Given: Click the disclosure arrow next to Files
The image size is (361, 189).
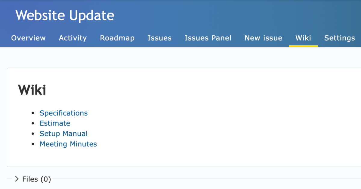Looking at the screenshot, I should click(17, 179).
